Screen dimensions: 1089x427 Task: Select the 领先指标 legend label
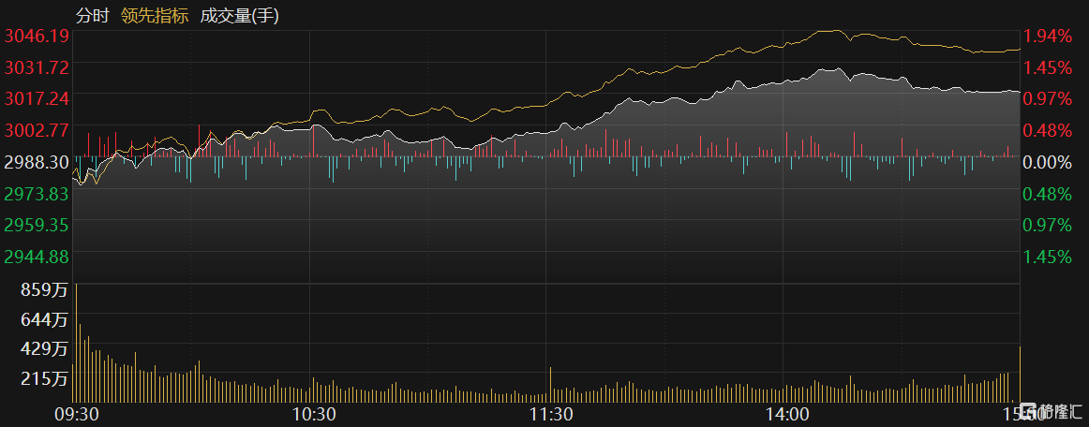155,15
